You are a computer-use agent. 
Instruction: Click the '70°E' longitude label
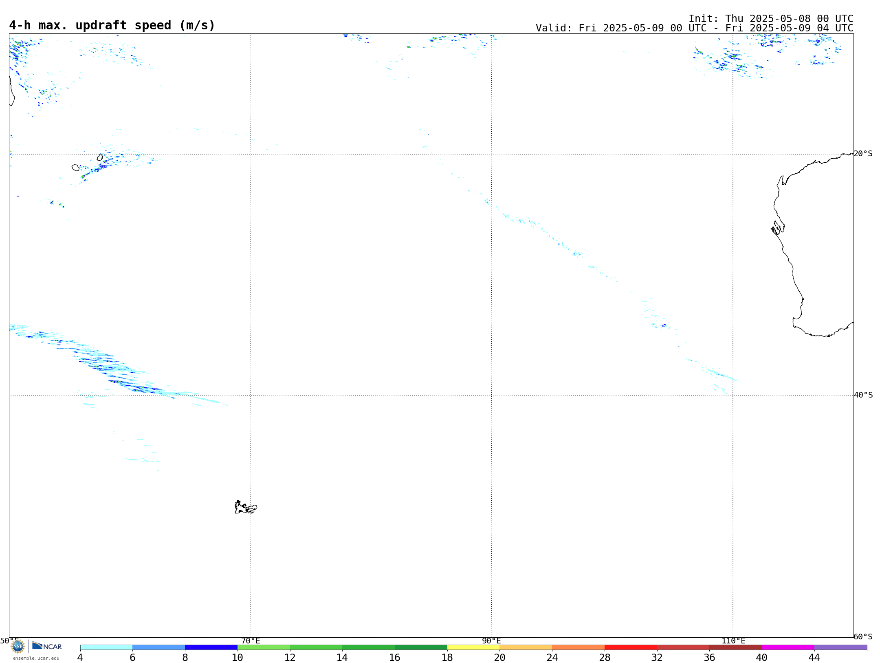coord(251,641)
